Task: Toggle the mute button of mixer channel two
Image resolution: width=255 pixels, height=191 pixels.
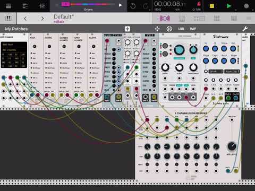Action: (x=157, y=164)
